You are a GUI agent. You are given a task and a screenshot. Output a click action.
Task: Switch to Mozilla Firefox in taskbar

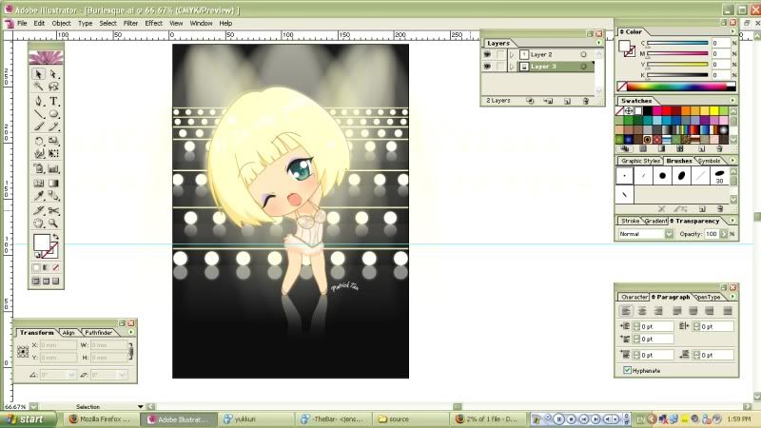click(102, 418)
